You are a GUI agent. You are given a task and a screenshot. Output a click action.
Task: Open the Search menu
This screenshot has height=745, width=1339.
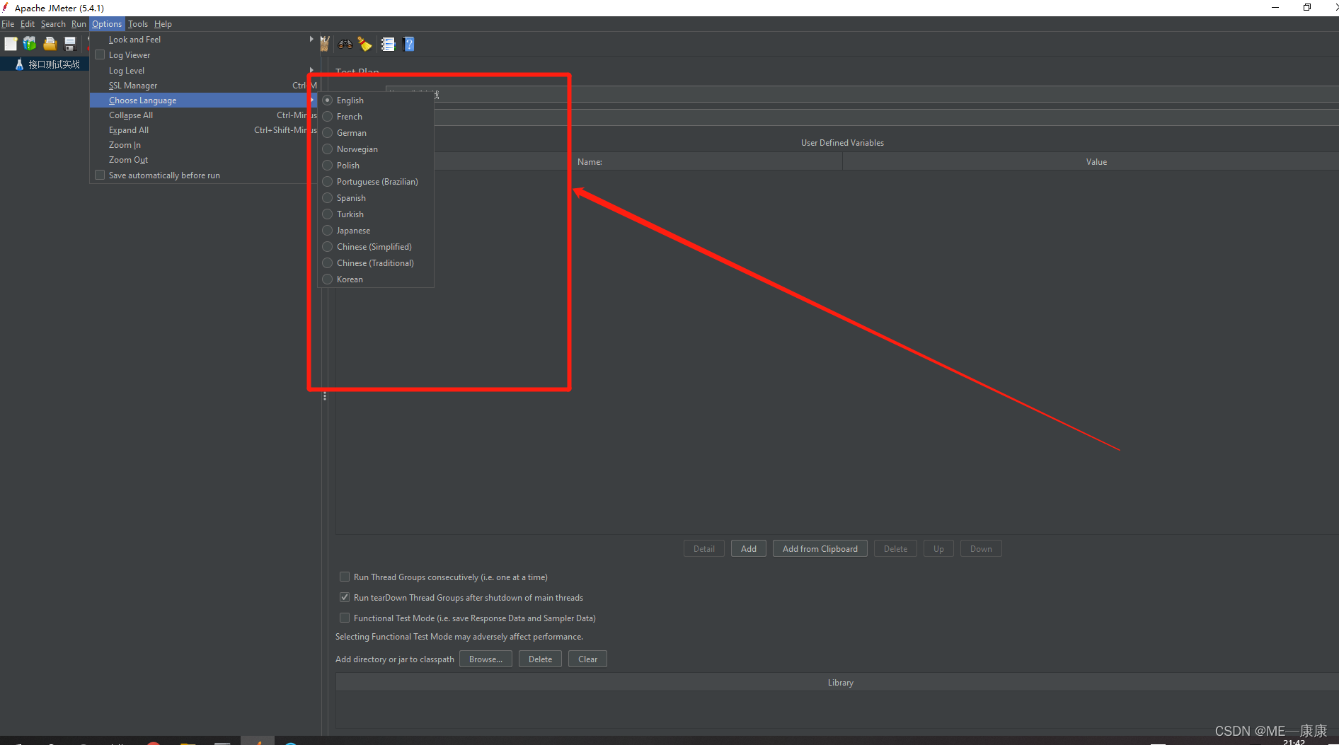pos(53,24)
